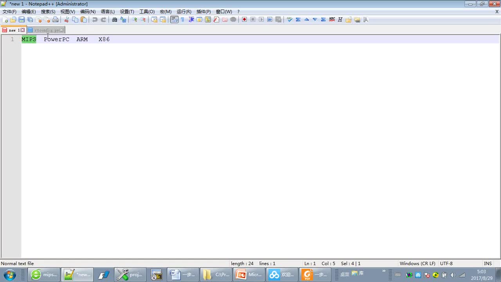This screenshot has width=501, height=282.
Task: Close the current document toolbar icon
Action: click(x=39, y=20)
